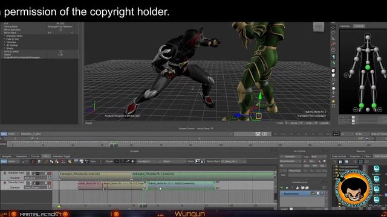Open the Black_Bird character dropdown
Viewport: 387px width, 217px height.
35,178
